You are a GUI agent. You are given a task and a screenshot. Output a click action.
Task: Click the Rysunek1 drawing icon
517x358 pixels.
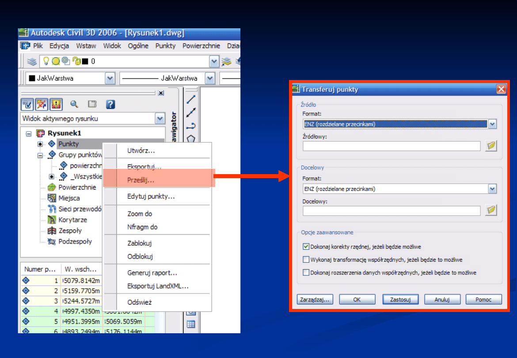point(41,133)
